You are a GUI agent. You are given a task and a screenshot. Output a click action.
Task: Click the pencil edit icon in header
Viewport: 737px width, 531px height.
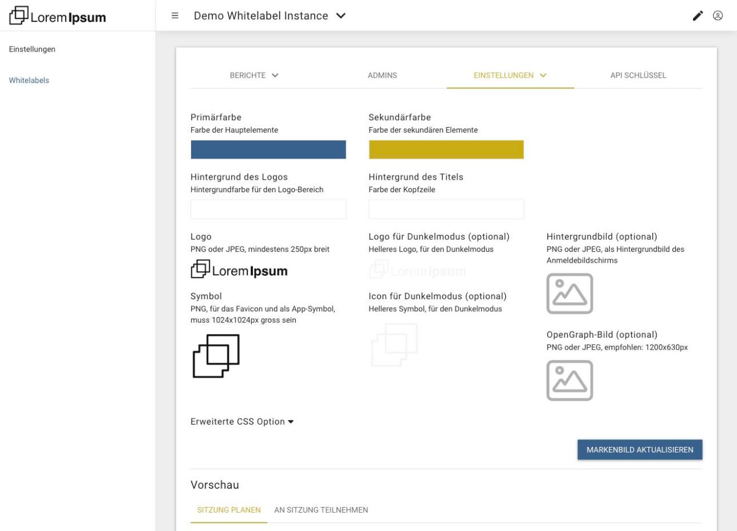click(698, 16)
